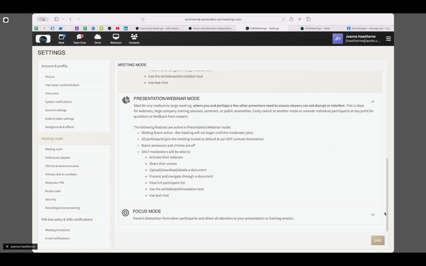Screen dimensions: 426x266
Task: Open the Drive cloud icon
Action: pyautogui.click(x=98, y=37)
